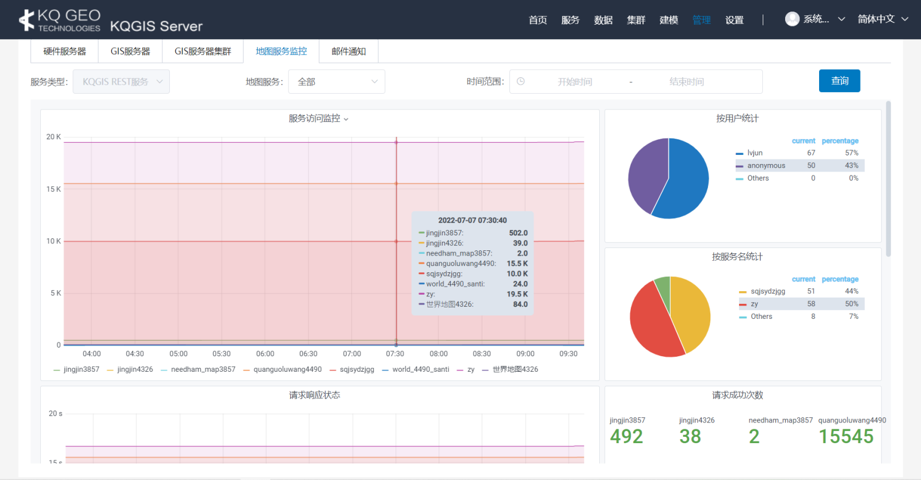Click the 请求响应状态 panel title
Viewport: 921px width, 480px height.
click(314, 395)
